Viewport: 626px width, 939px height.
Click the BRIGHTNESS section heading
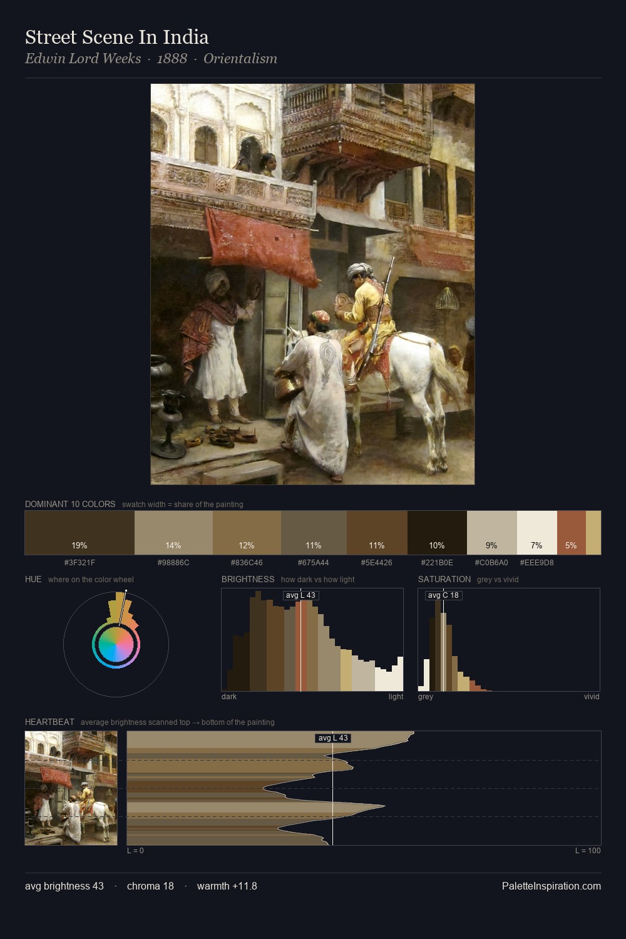(248, 579)
